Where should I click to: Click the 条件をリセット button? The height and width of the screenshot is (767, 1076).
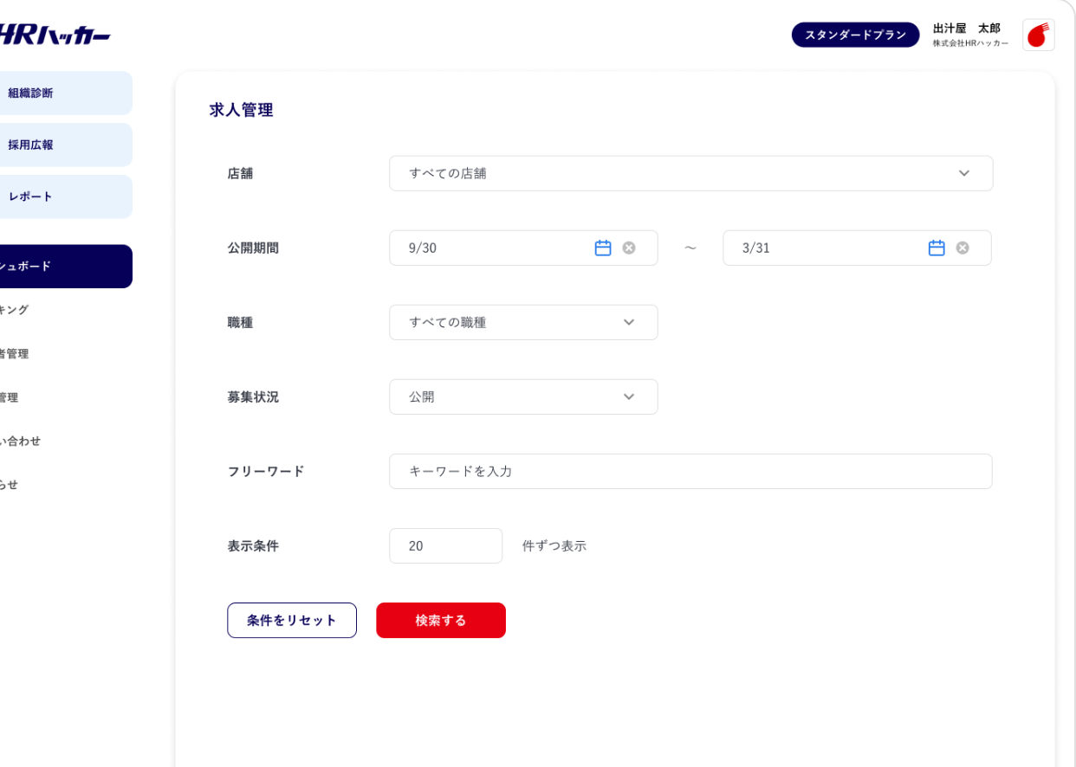(292, 621)
